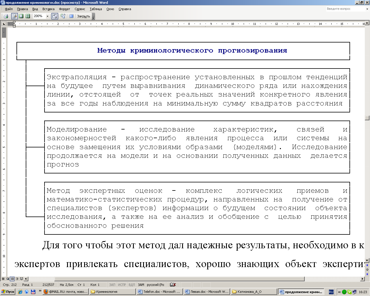370x296 pixels.
Task: Toggle ИСПР track changes in the status bar
Action: click(122, 285)
